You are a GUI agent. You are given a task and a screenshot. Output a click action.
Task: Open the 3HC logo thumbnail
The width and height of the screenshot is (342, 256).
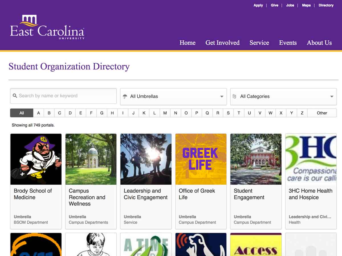(311, 159)
